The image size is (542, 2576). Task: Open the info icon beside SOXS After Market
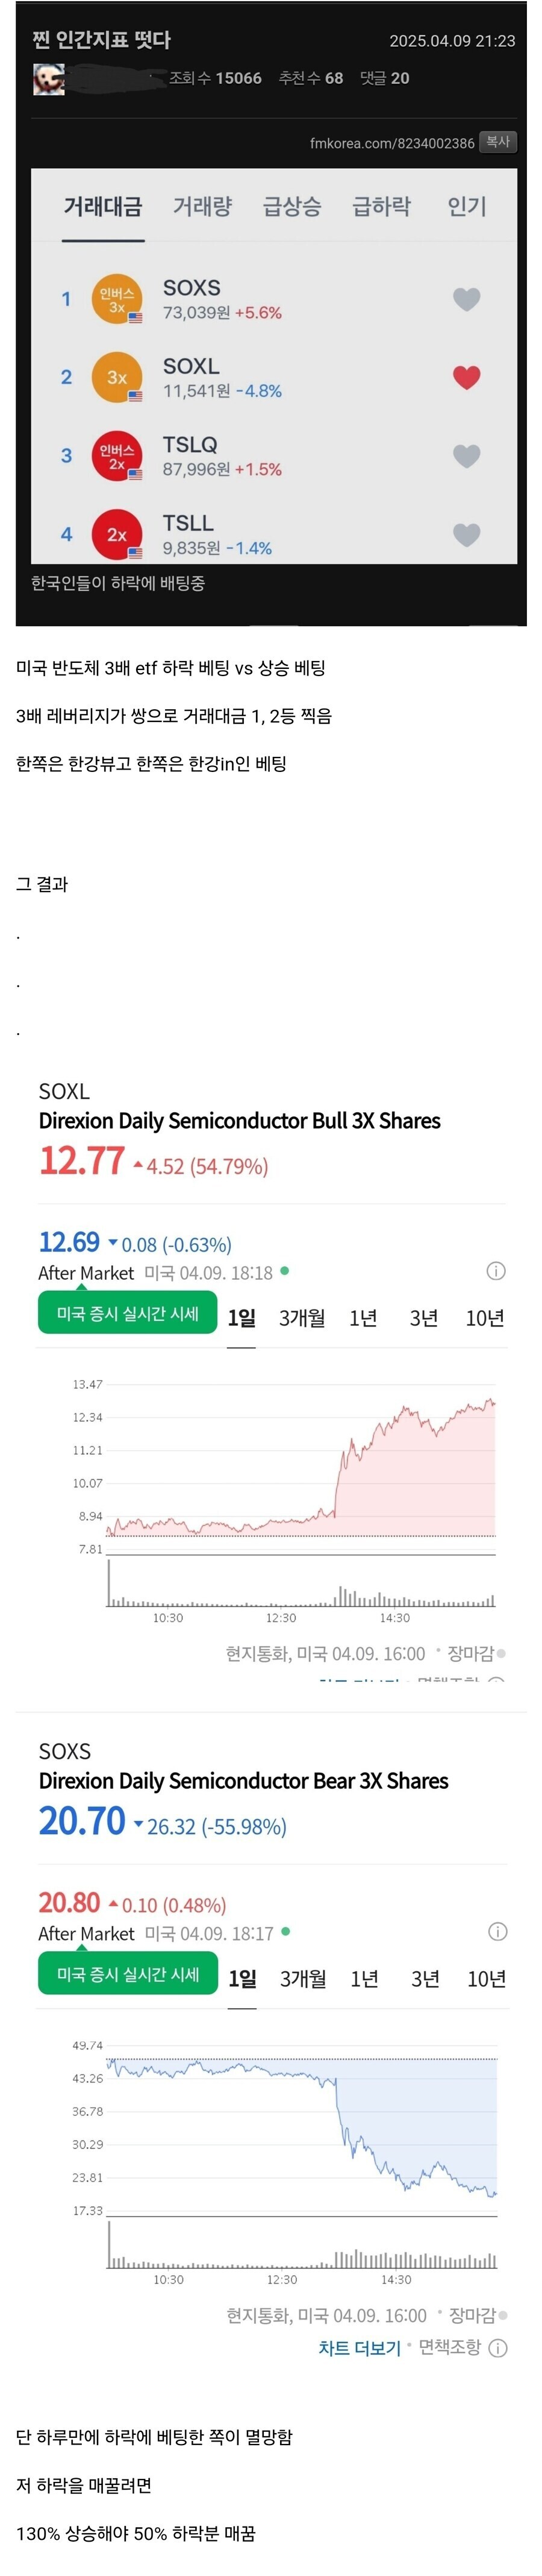click(497, 1931)
